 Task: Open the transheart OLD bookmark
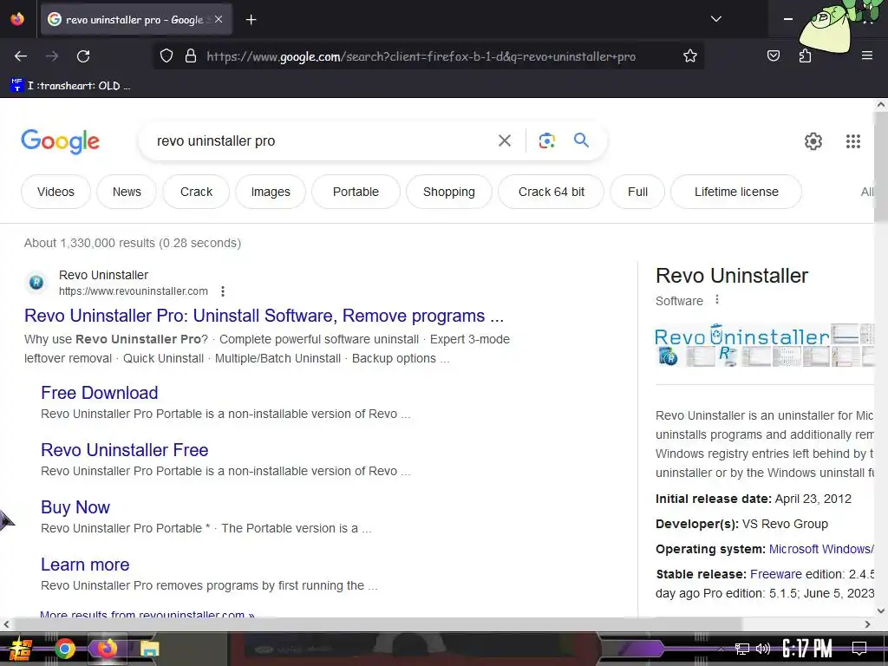click(71, 86)
